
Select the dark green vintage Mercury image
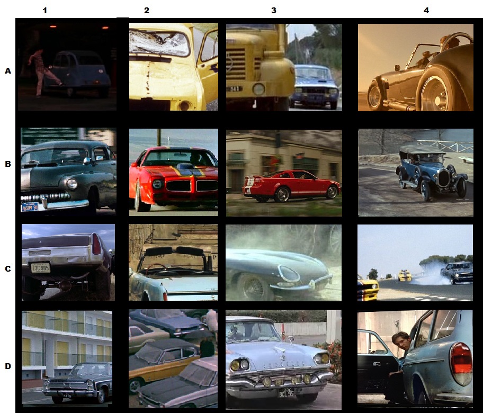tap(67, 170)
